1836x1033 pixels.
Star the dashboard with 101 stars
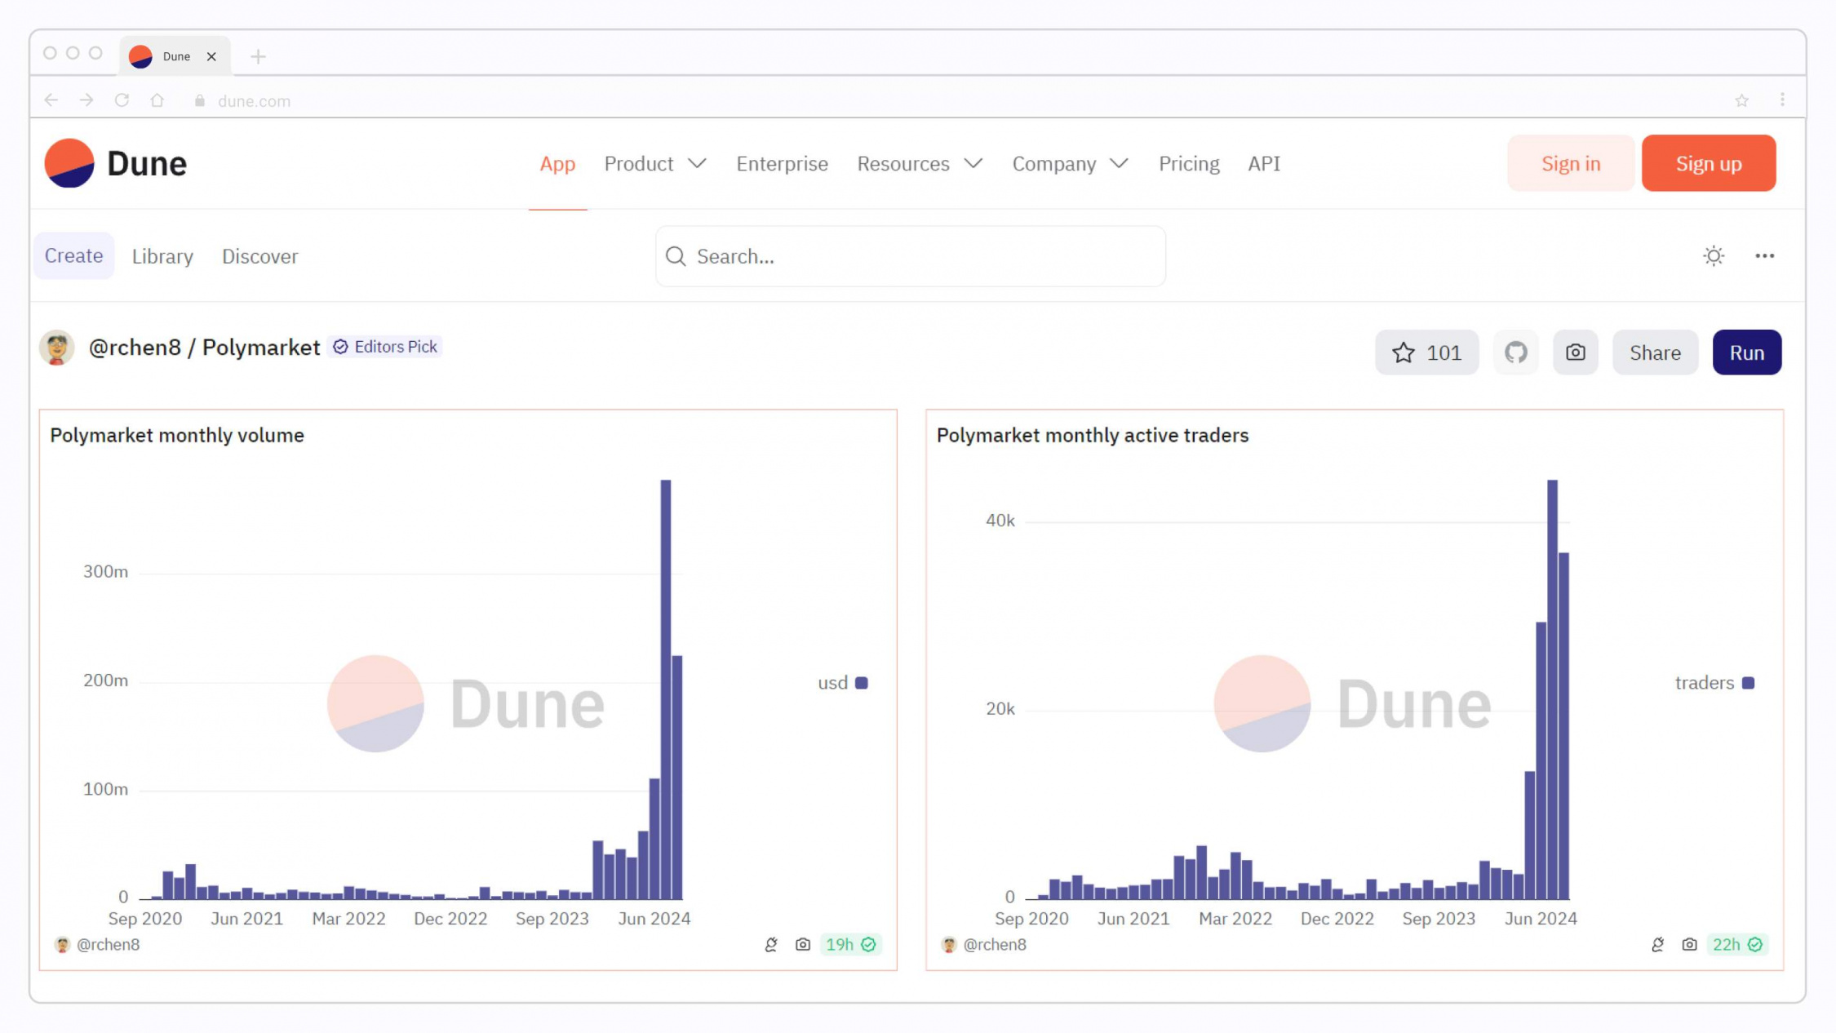[1426, 352]
